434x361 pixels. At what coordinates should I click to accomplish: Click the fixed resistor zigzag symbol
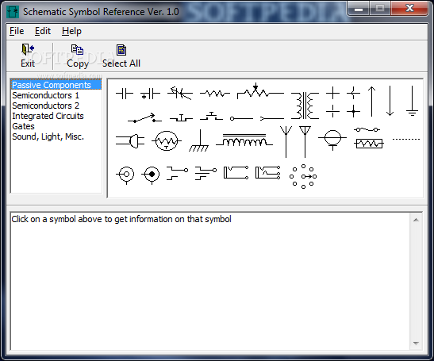215,94
